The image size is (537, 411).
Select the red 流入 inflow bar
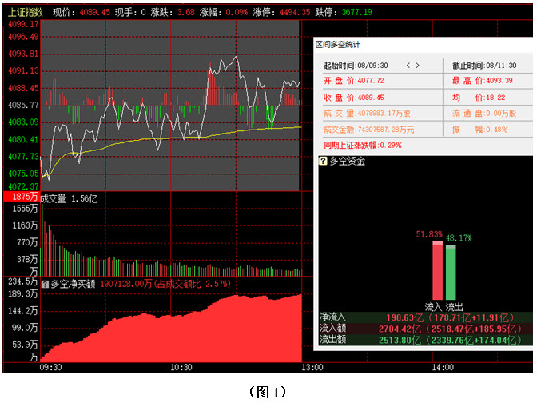pos(436,270)
